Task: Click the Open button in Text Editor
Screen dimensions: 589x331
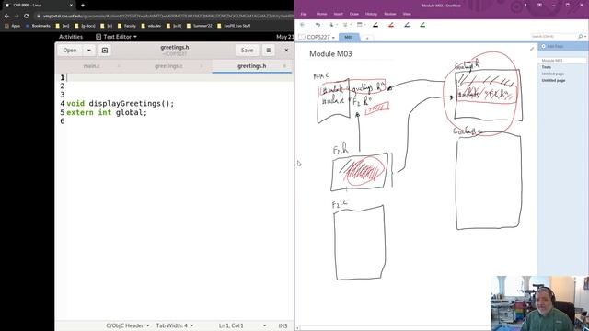Action: point(70,51)
